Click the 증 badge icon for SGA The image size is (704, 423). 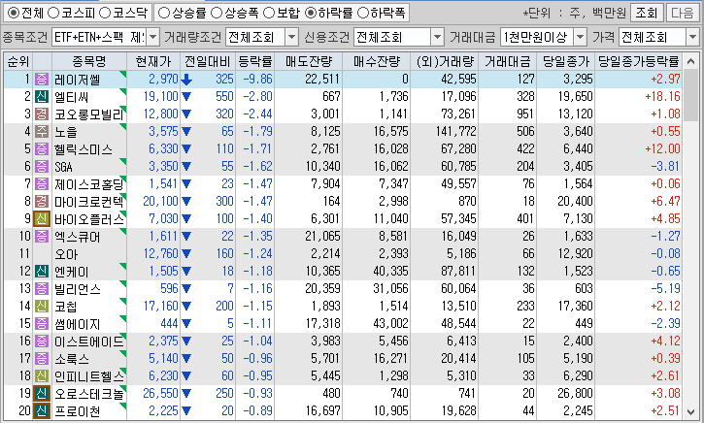(x=42, y=167)
